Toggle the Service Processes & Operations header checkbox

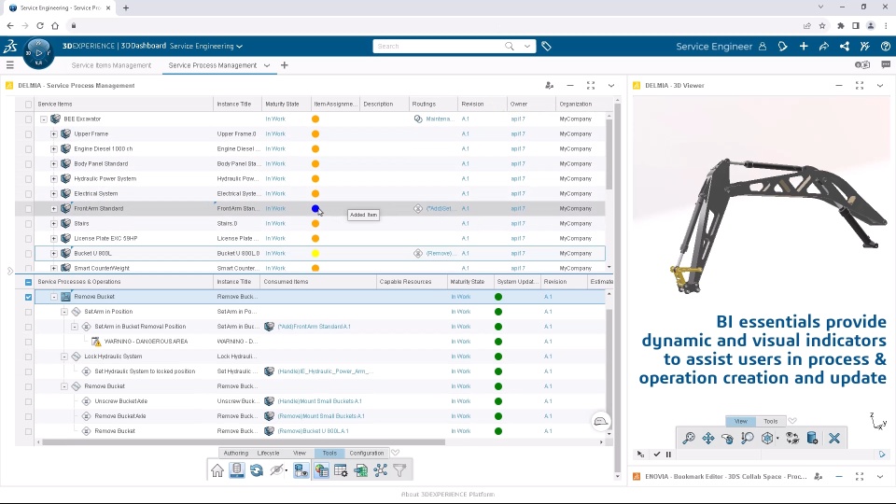(x=29, y=282)
